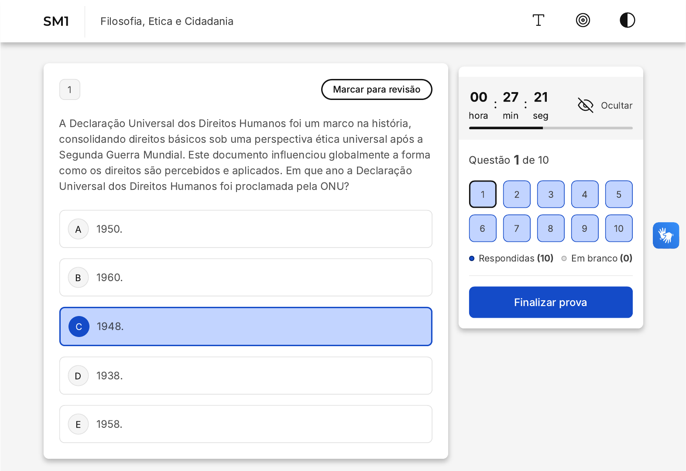Click the focus target icon in header
This screenshot has width=686, height=471.
[583, 21]
